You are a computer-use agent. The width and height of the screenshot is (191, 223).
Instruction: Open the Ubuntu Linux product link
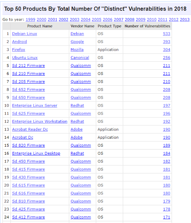pos(25,57)
